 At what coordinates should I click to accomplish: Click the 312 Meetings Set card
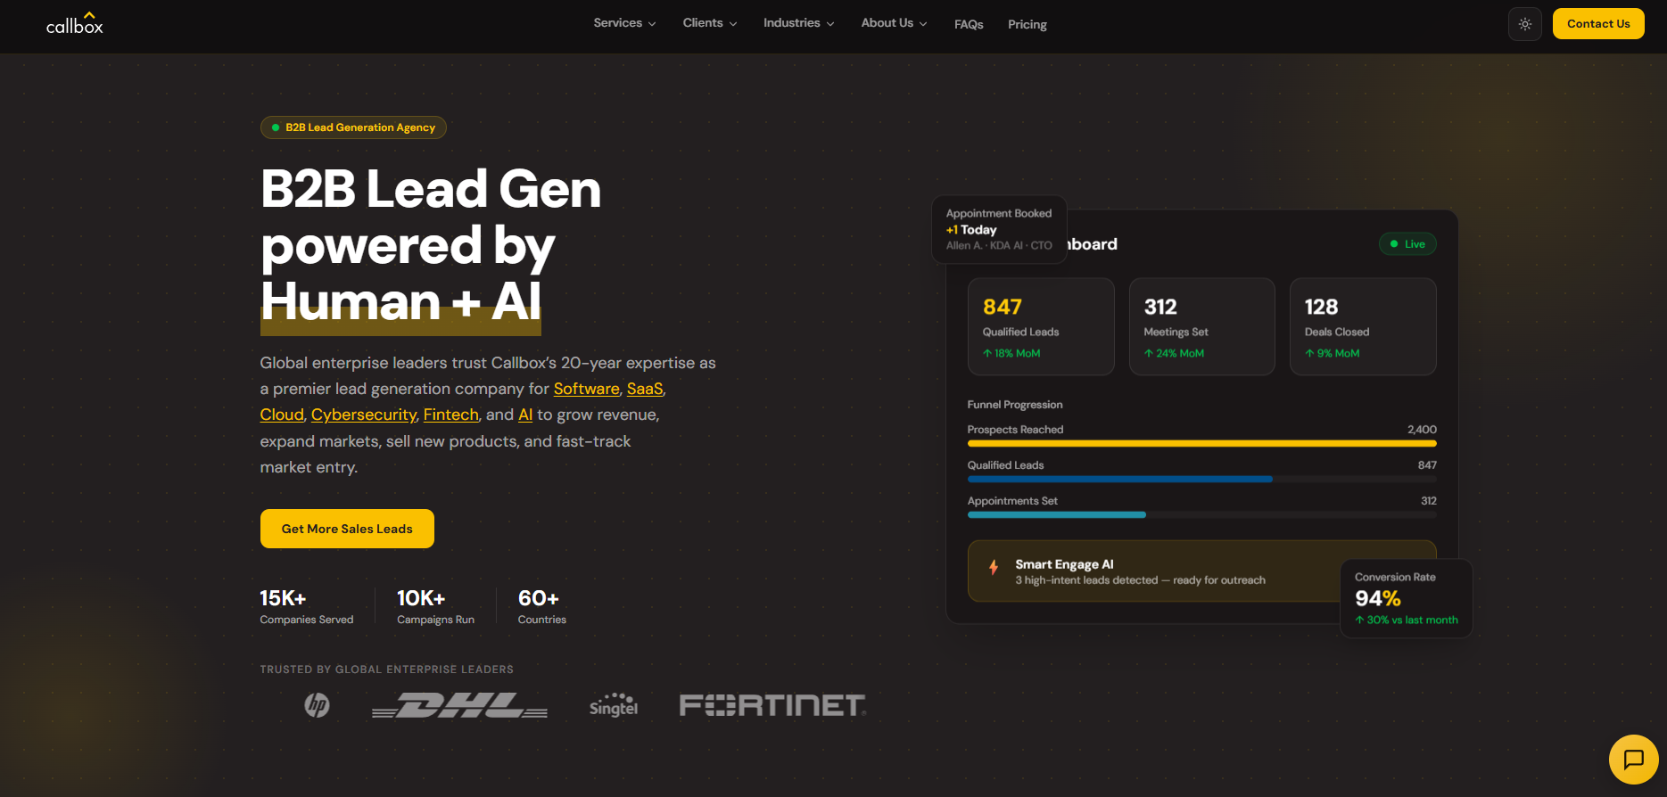(1202, 326)
